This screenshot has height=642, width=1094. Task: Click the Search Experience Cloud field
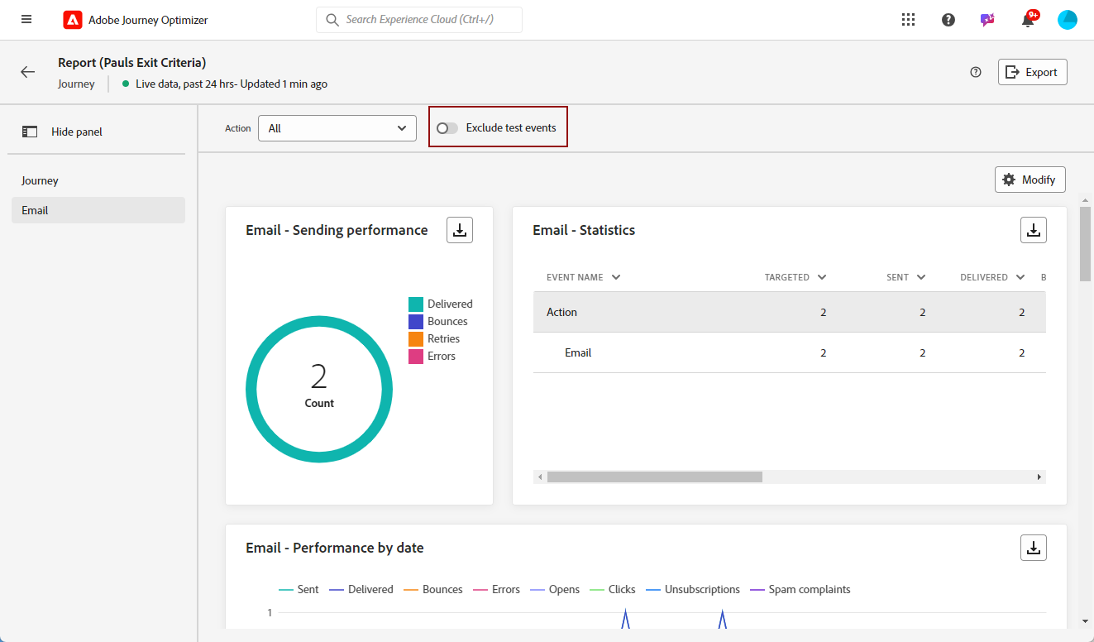point(419,20)
